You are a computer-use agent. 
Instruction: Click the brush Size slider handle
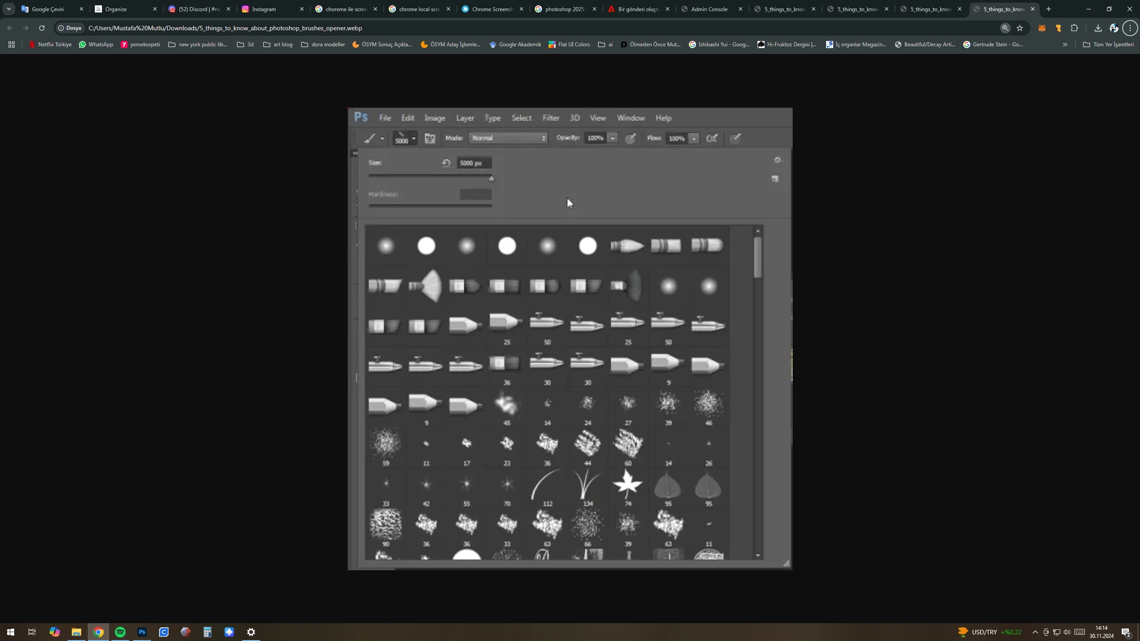pos(491,179)
